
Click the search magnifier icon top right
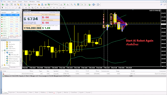[x=161, y=4]
